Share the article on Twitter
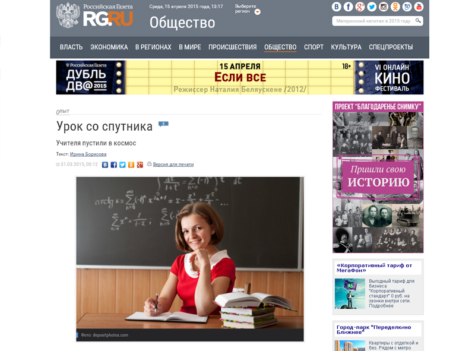Viewport: 475px width, 351px height. point(122,165)
